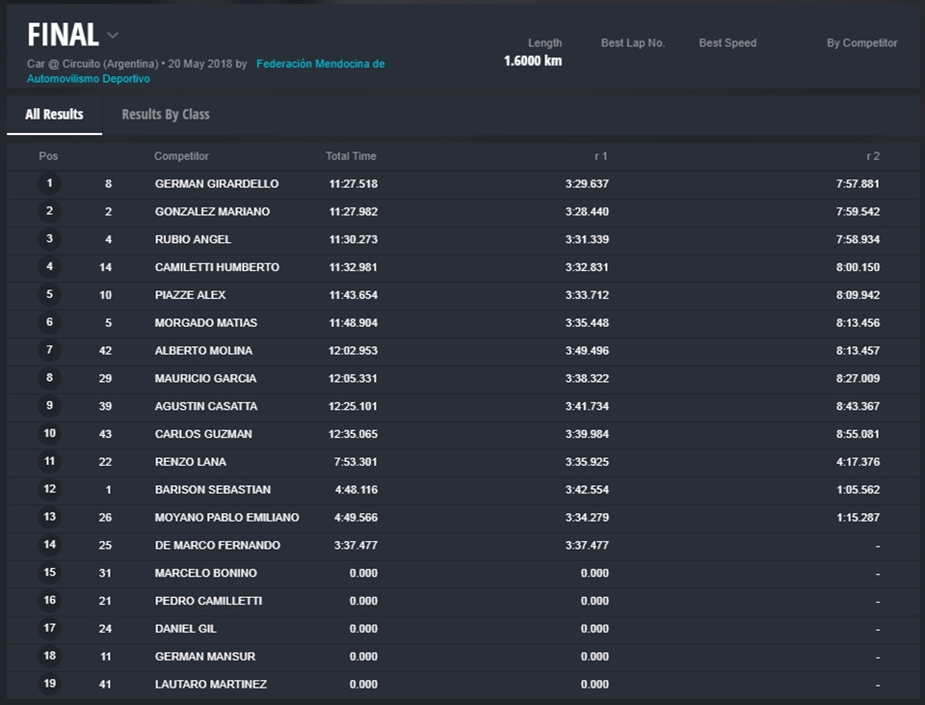
Task: Switch to the Results By Class tab
Action: 165,114
